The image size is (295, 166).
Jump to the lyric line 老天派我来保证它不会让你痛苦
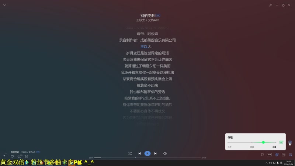pos(147,59)
